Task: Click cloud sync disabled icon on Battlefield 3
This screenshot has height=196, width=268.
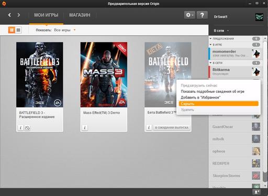Action: [27, 128]
